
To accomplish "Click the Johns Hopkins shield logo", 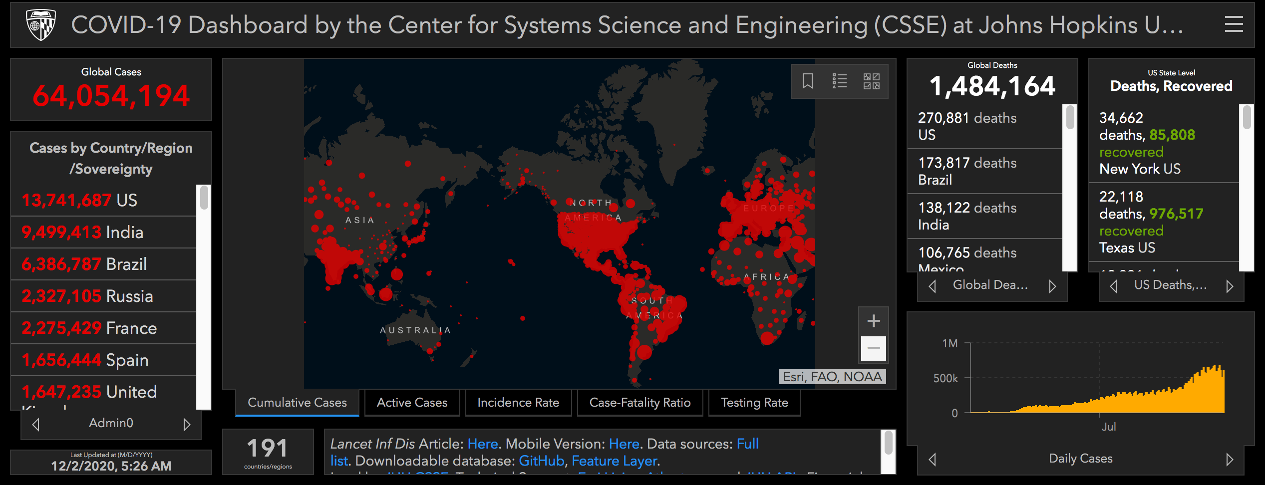I will 40,25.
